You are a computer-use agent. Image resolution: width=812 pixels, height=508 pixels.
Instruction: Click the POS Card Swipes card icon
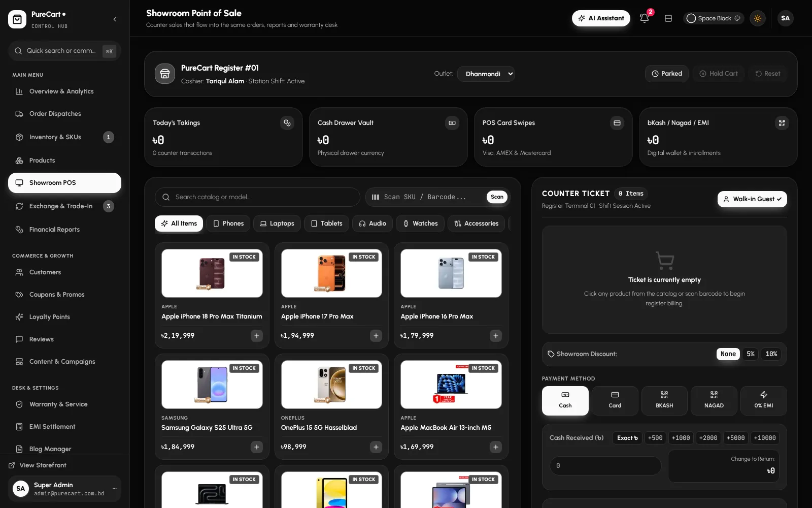click(617, 123)
